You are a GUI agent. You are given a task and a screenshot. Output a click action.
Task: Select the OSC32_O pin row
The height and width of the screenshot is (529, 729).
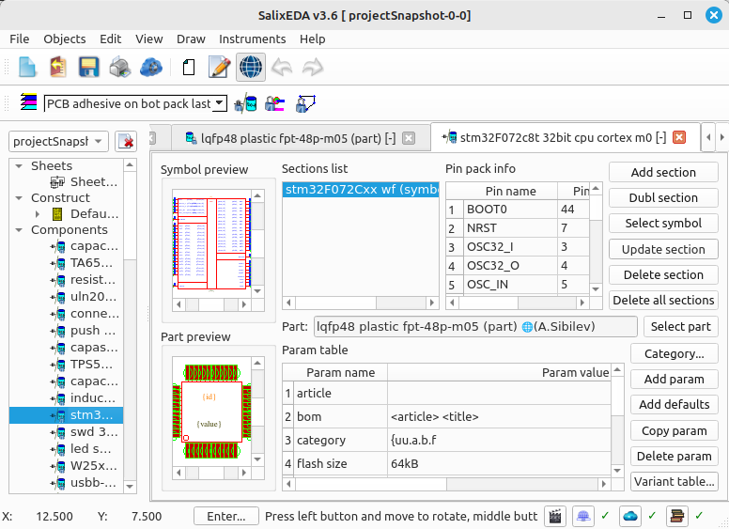(x=518, y=266)
